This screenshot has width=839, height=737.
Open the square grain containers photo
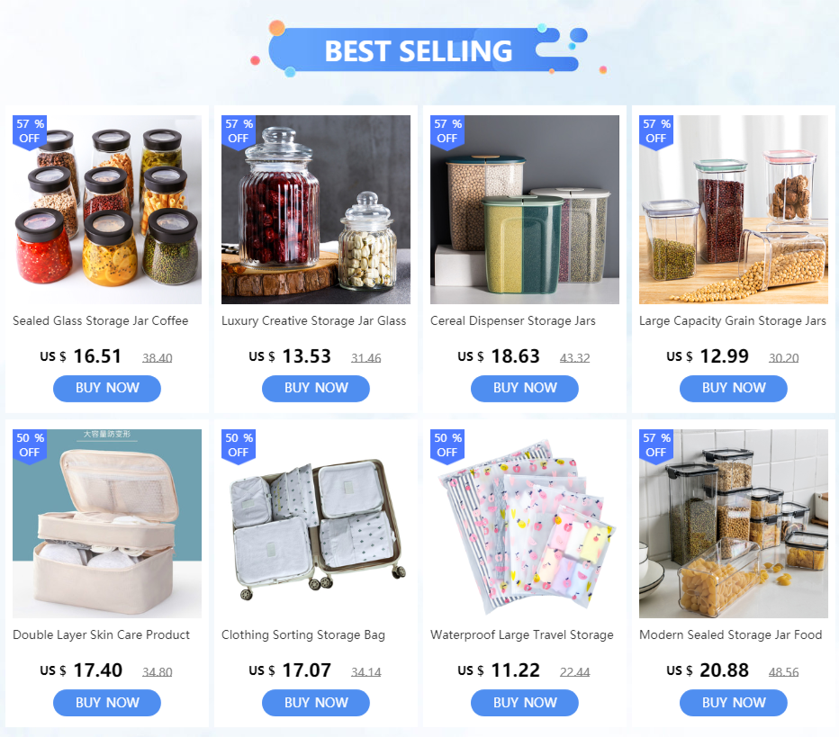[x=734, y=210]
